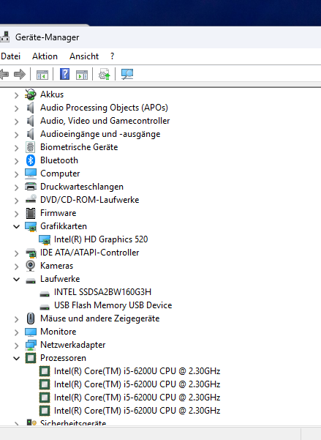This screenshot has width=321, height=440.
Task: Open the Aktion menu
Action: 45,56
